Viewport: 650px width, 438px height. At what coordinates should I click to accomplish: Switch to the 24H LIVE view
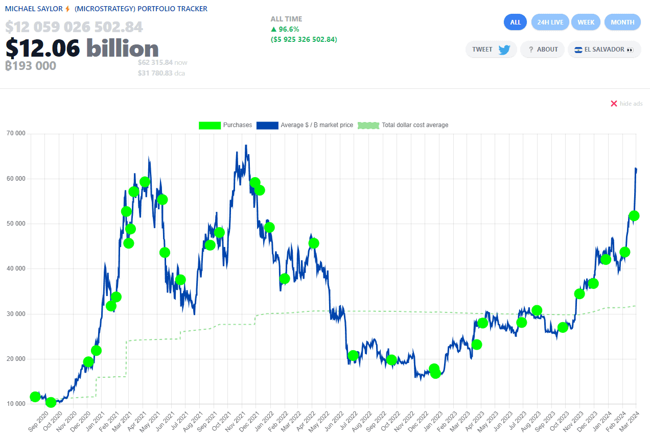pyautogui.click(x=550, y=22)
